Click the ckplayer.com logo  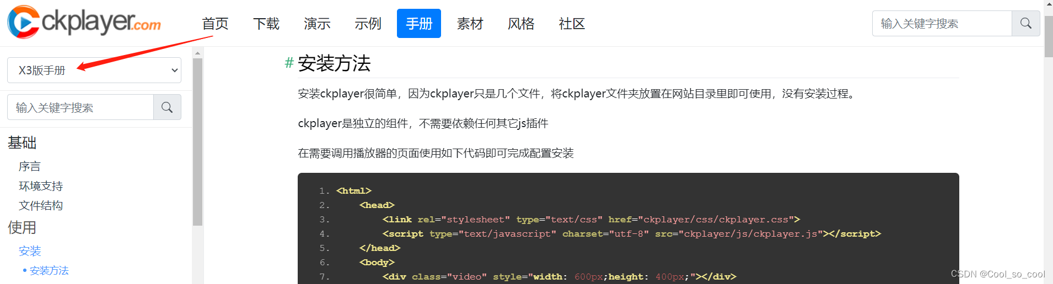pyautogui.click(x=84, y=22)
